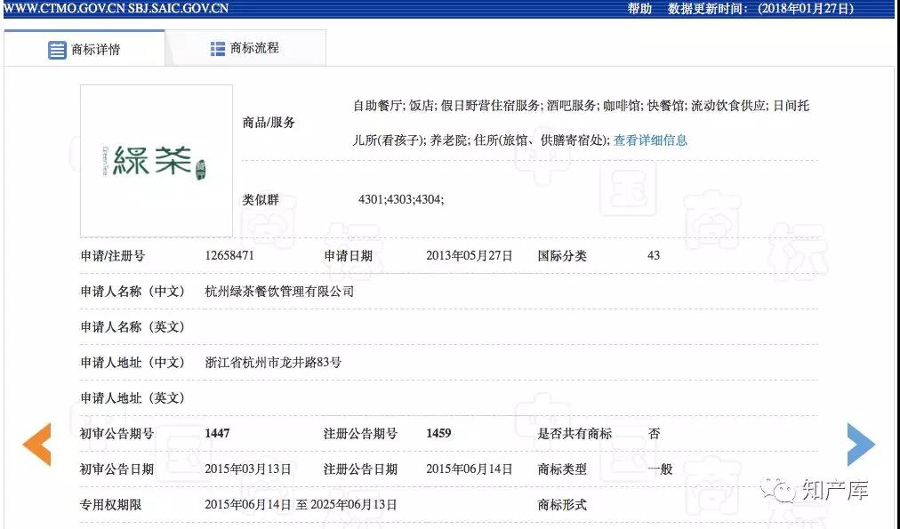This screenshot has height=529, width=900.
Task: Click WWW.CTMO.GOV.CN in the header bar
Action: (62, 9)
